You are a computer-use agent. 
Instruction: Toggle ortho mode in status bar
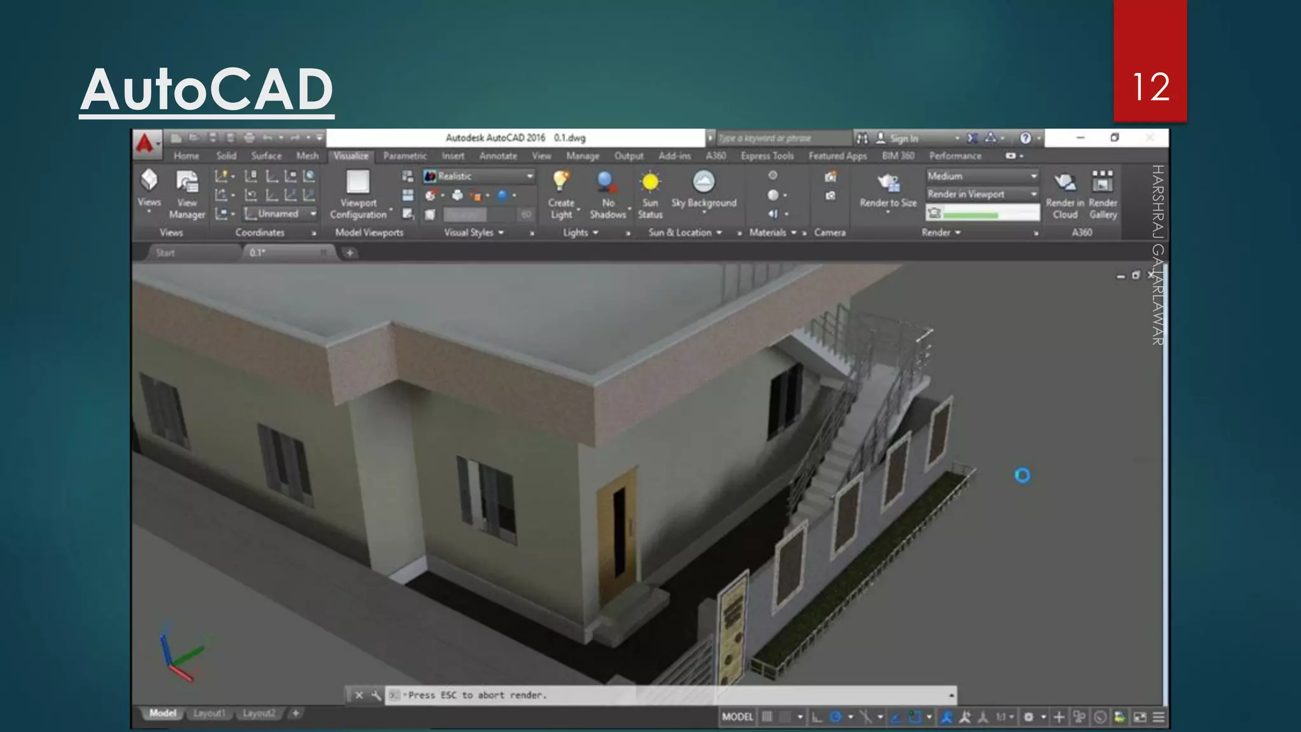[817, 717]
